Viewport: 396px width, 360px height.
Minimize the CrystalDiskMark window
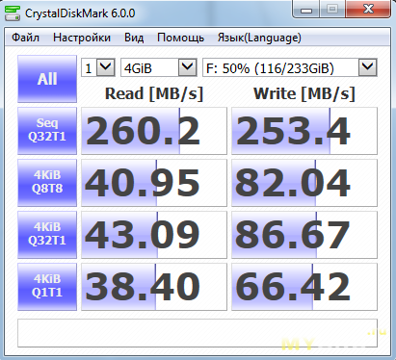[306, 10]
